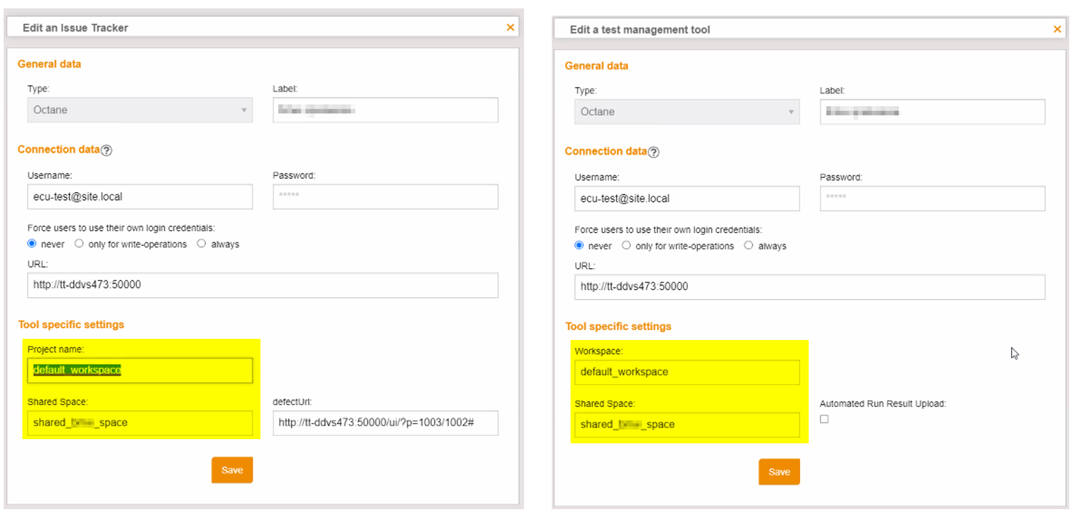Select 'only for write-operations' in Issue Tracker dialog

[79, 243]
